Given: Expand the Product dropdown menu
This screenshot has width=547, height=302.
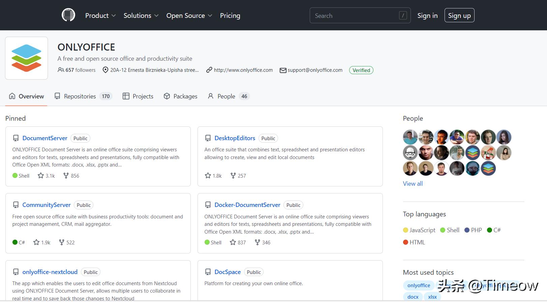Looking at the screenshot, I should click(100, 16).
